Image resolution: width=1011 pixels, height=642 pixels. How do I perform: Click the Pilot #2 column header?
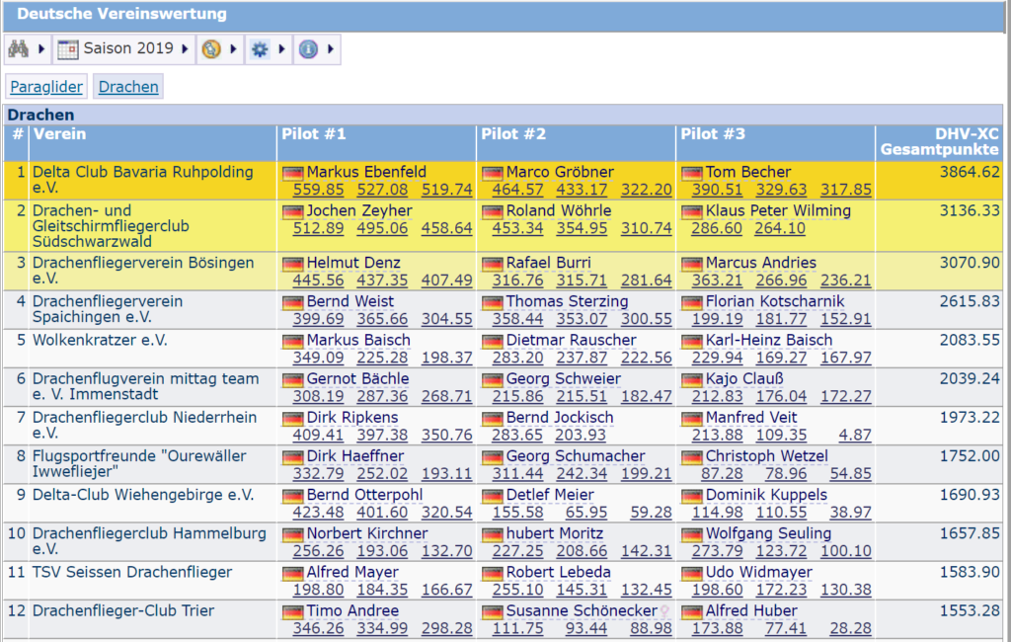click(513, 134)
